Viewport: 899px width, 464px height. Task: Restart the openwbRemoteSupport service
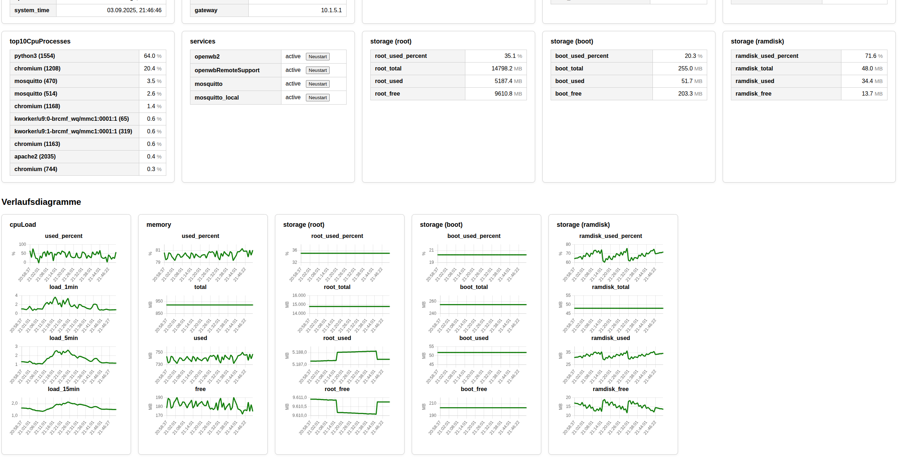[x=317, y=70]
